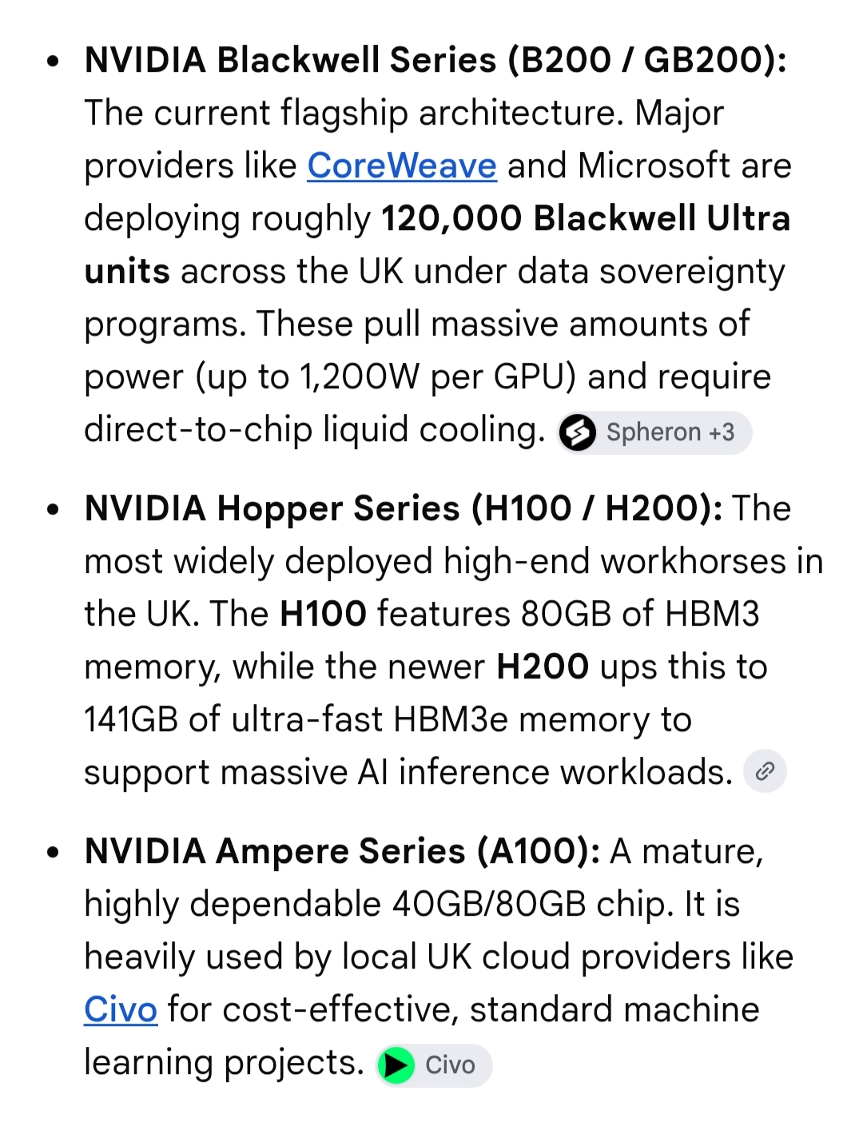
Task: Select the NVIDIA Blackwell Series heading
Action: pos(435,61)
